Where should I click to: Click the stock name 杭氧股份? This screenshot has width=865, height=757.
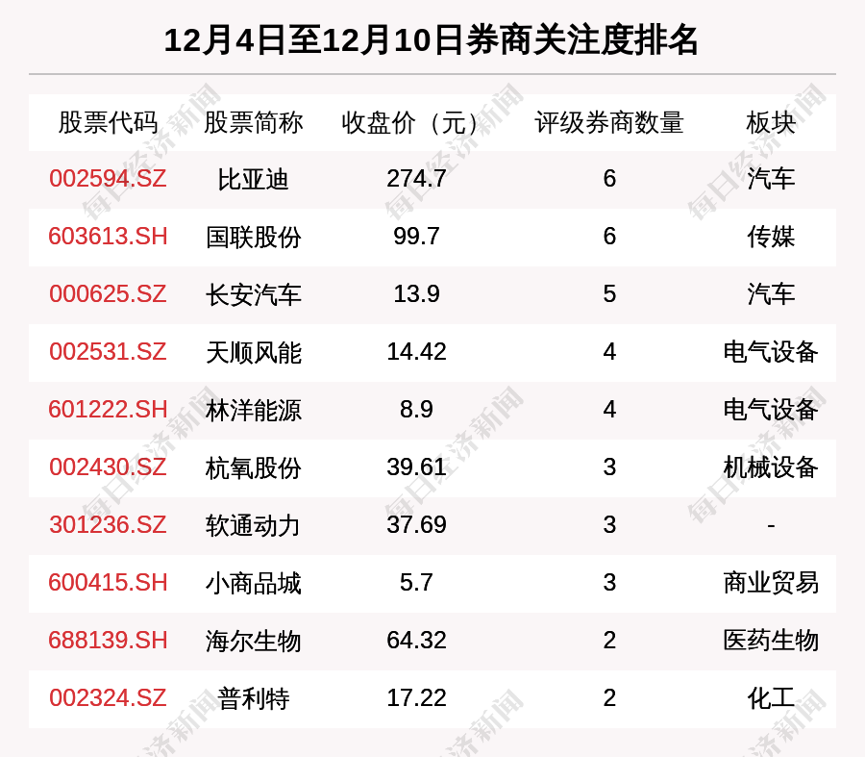[253, 467]
